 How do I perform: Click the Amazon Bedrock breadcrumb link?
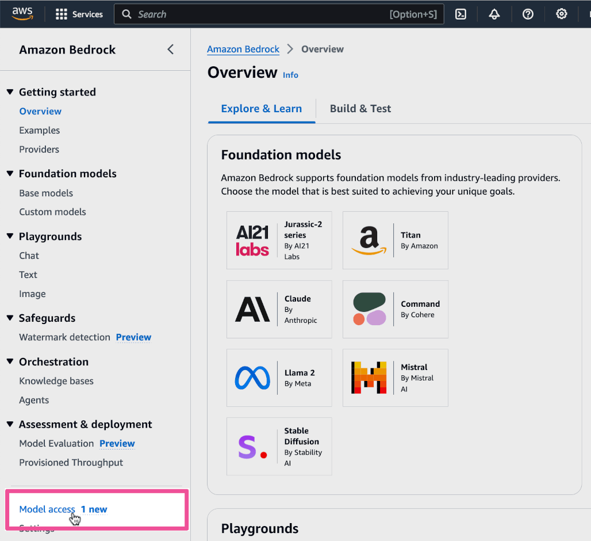point(243,49)
